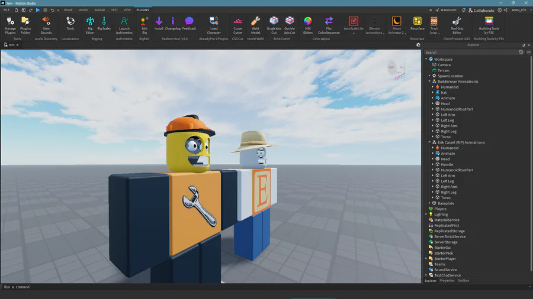Launch Archimedes plugin
Image resolution: width=533 pixels, height=299 pixels.
point(124,25)
